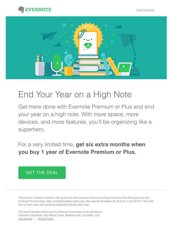Open the Privacy Policy link

coord(46,219)
